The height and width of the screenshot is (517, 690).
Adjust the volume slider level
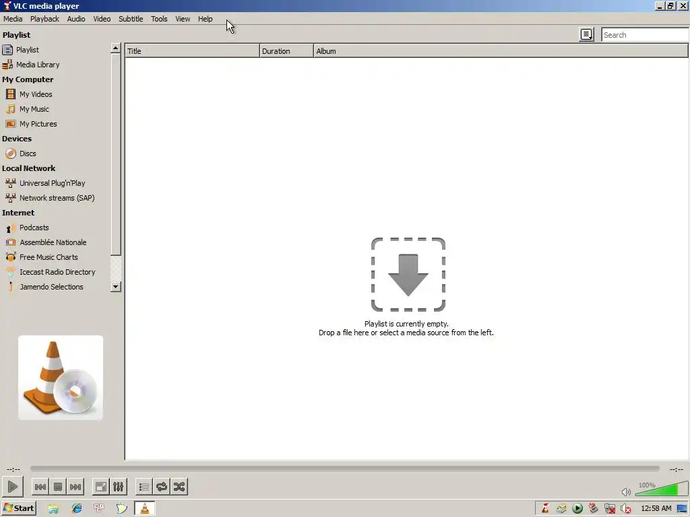(661, 489)
